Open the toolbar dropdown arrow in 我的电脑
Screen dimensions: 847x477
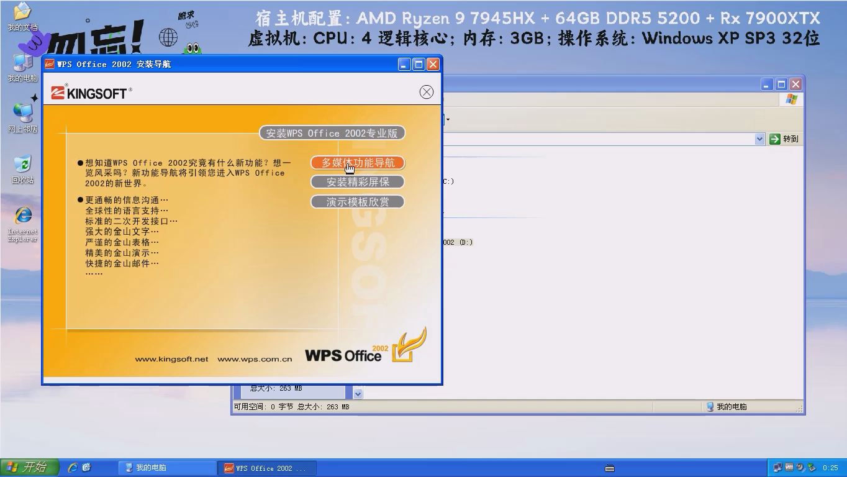pyautogui.click(x=448, y=119)
